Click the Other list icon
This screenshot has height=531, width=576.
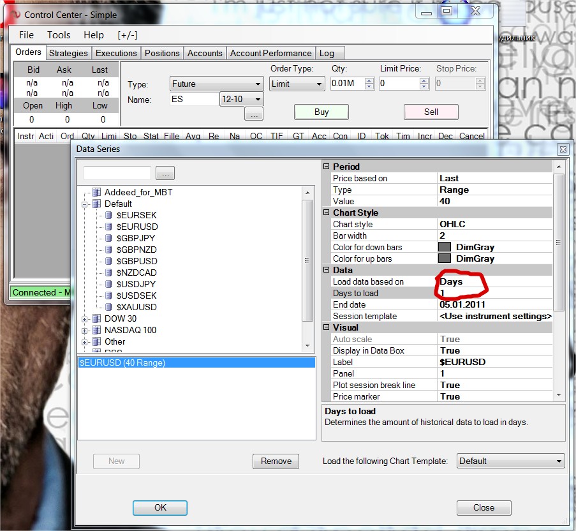(96, 341)
